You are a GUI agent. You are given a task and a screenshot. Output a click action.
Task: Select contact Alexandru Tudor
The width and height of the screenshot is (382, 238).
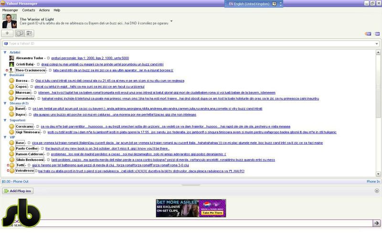[x=30, y=58]
